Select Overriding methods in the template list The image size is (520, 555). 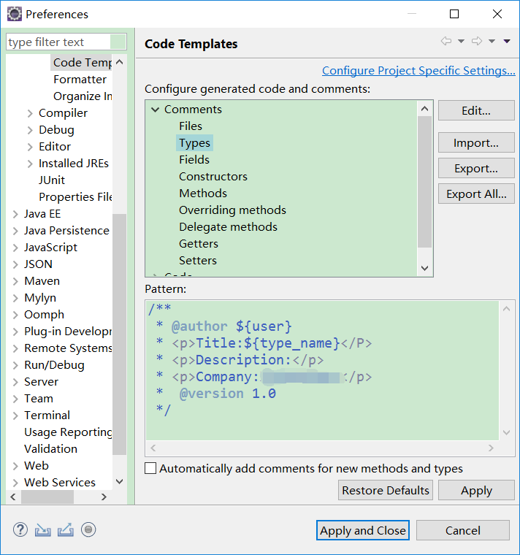pyautogui.click(x=232, y=210)
